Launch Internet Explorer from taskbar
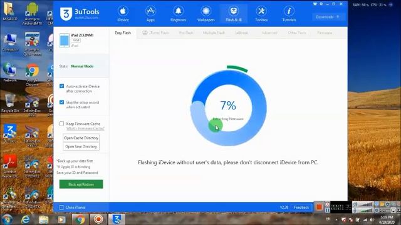Viewport: 401px width, 225px height. coord(25,219)
